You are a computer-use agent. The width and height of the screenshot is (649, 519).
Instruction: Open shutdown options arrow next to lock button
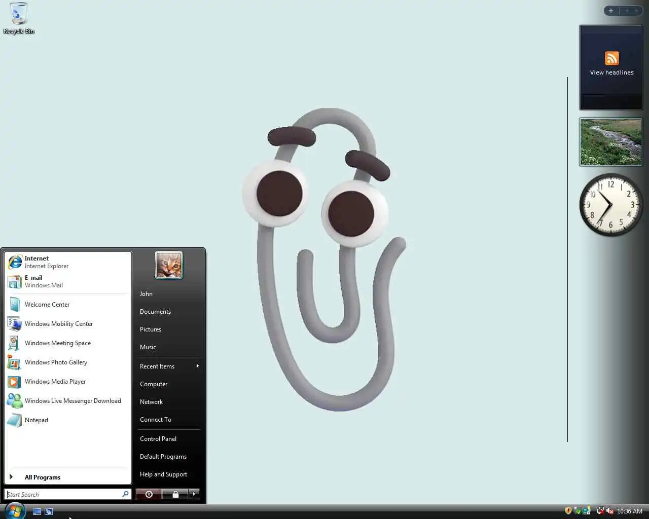(194, 494)
